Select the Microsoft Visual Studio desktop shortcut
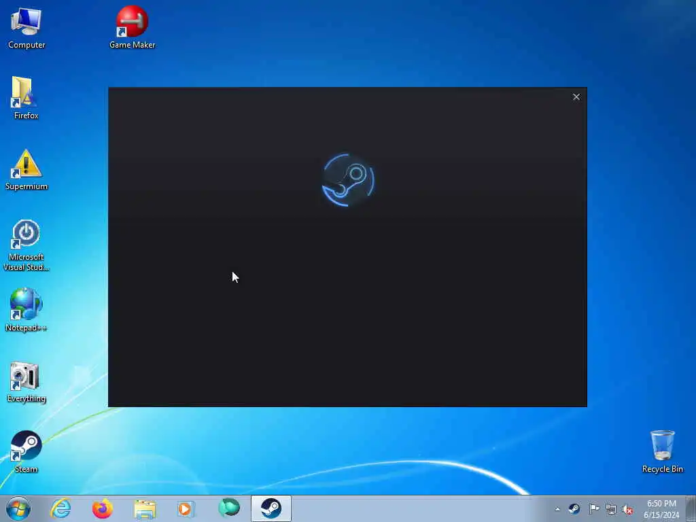Screen dimensions: 696x522 (x=27, y=245)
